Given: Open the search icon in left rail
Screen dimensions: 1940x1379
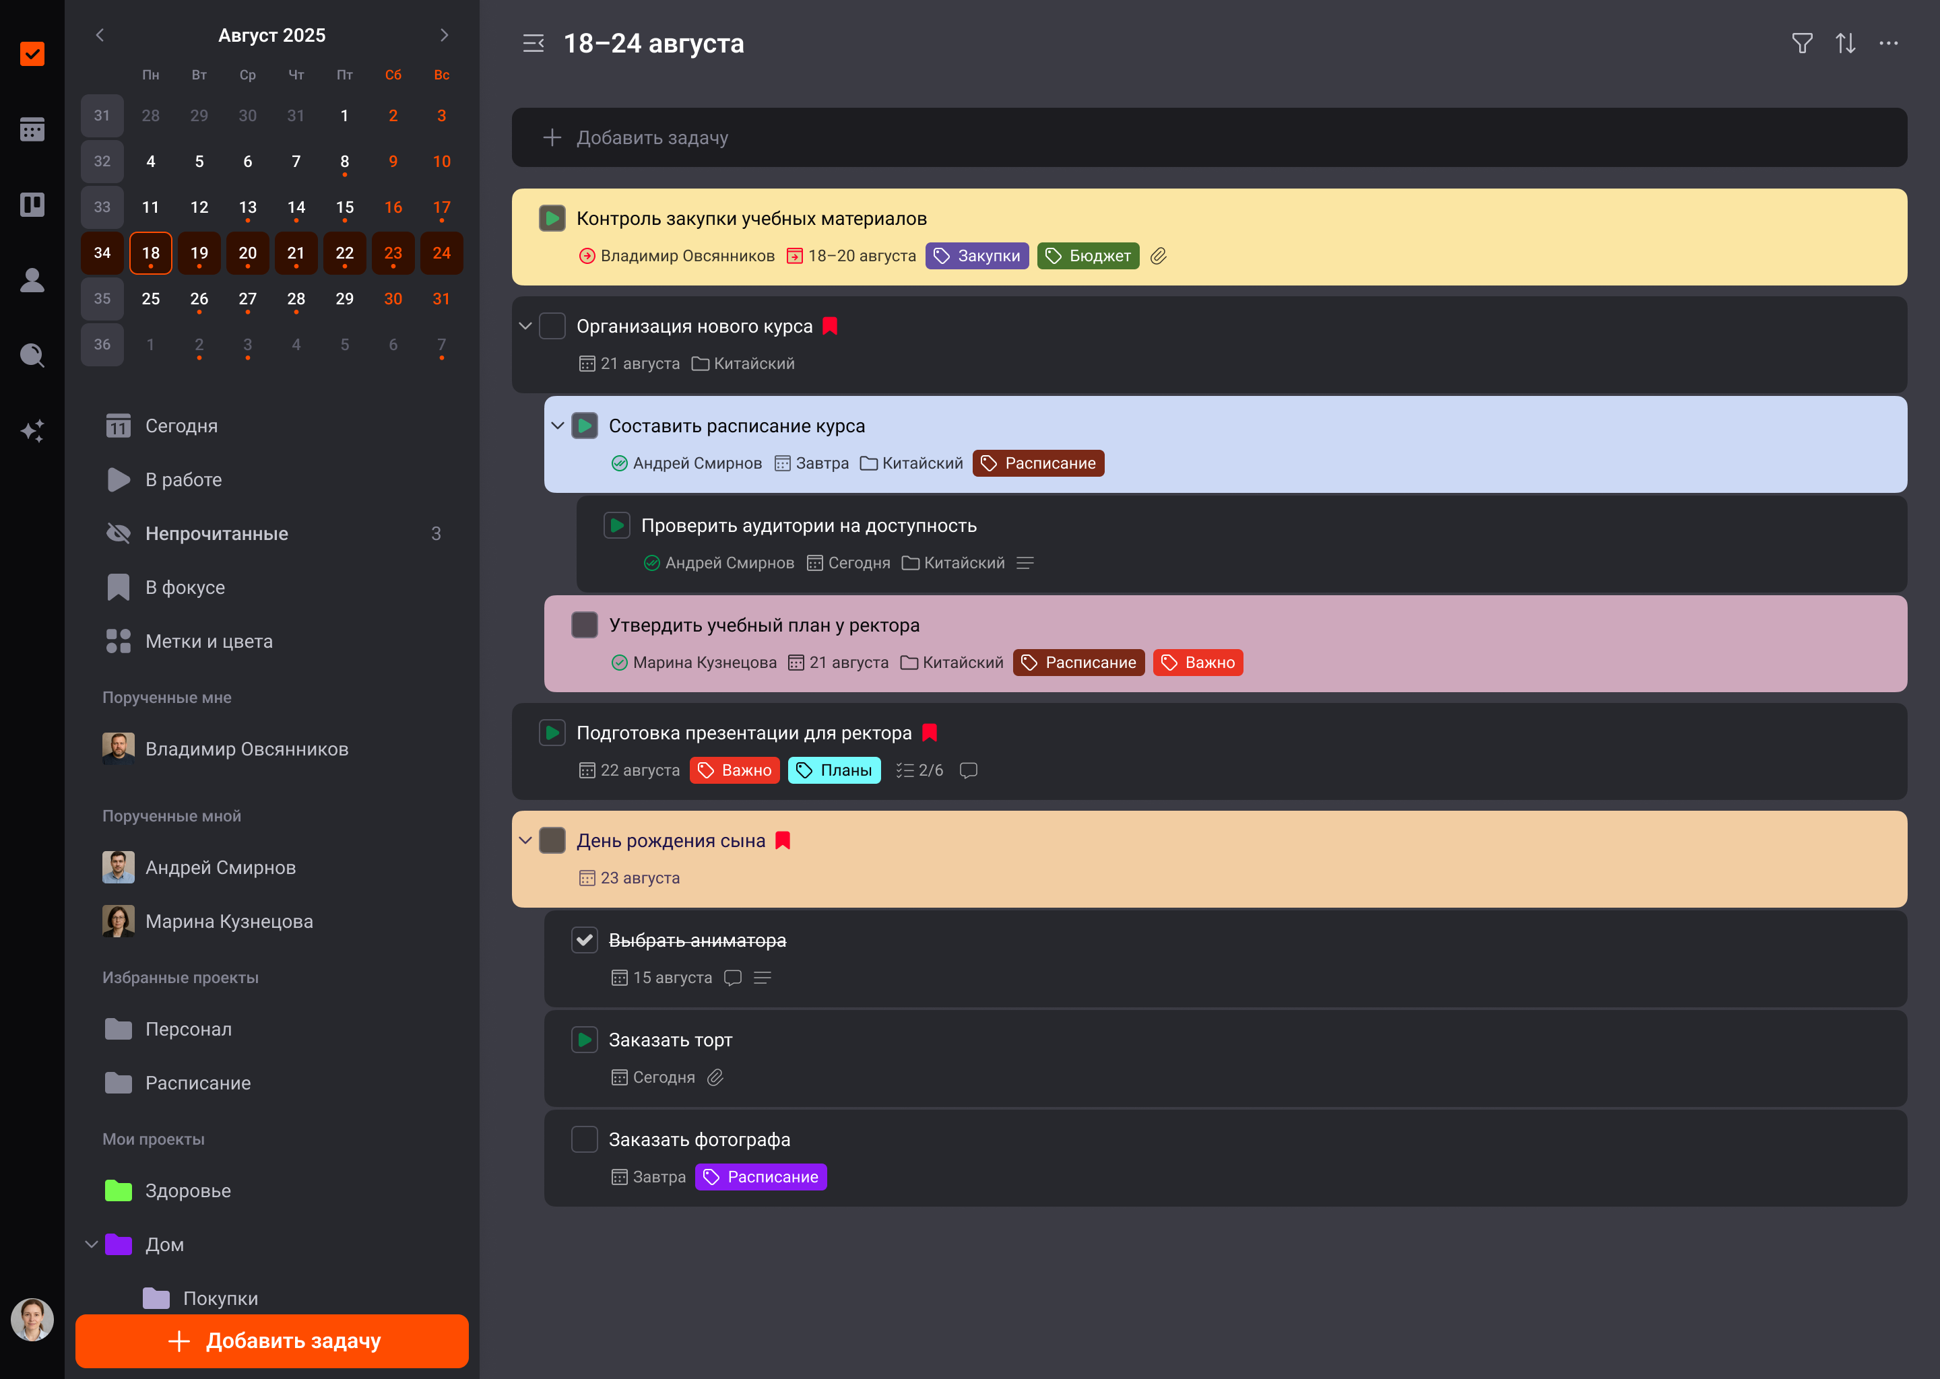Looking at the screenshot, I should [32, 355].
